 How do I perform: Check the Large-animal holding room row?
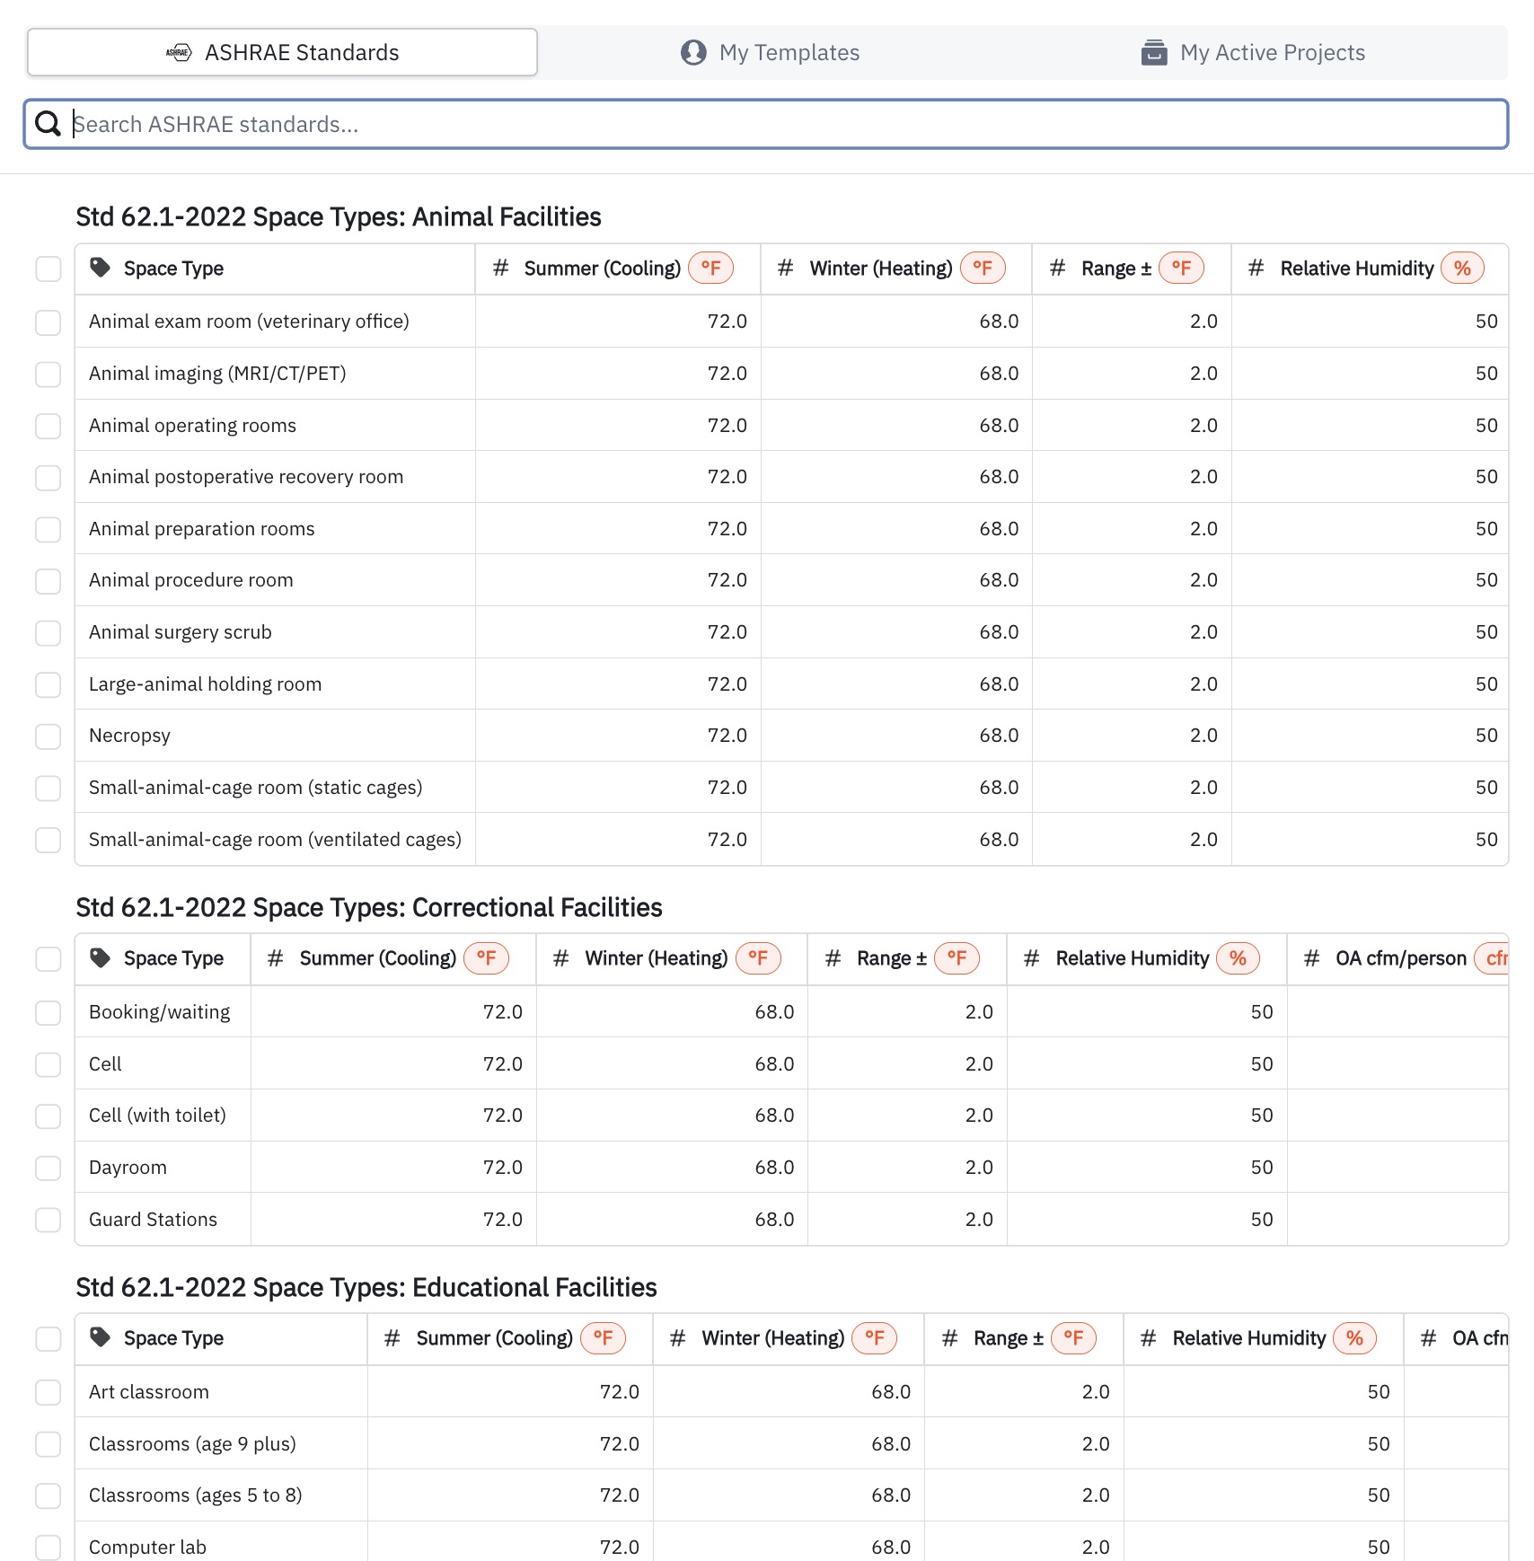click(x=48, y=684)
